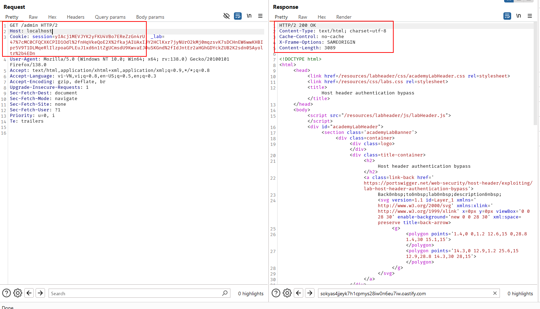The width and height of the screenshot is (540, 309).
Task: Switch Response view to Pretty tab
Action: point(281,17)
